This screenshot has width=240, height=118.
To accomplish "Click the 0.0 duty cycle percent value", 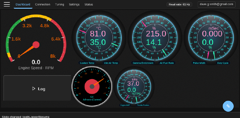I will tap(208, 42).
